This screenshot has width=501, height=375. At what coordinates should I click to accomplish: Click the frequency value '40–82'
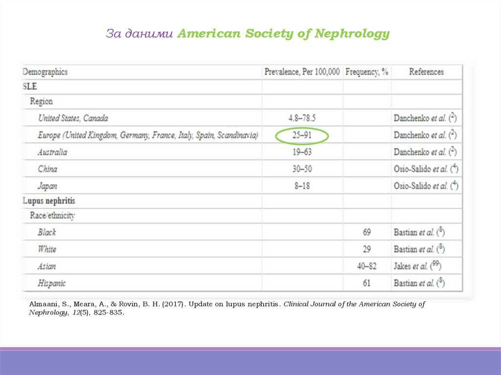click(x=367, y=266)
